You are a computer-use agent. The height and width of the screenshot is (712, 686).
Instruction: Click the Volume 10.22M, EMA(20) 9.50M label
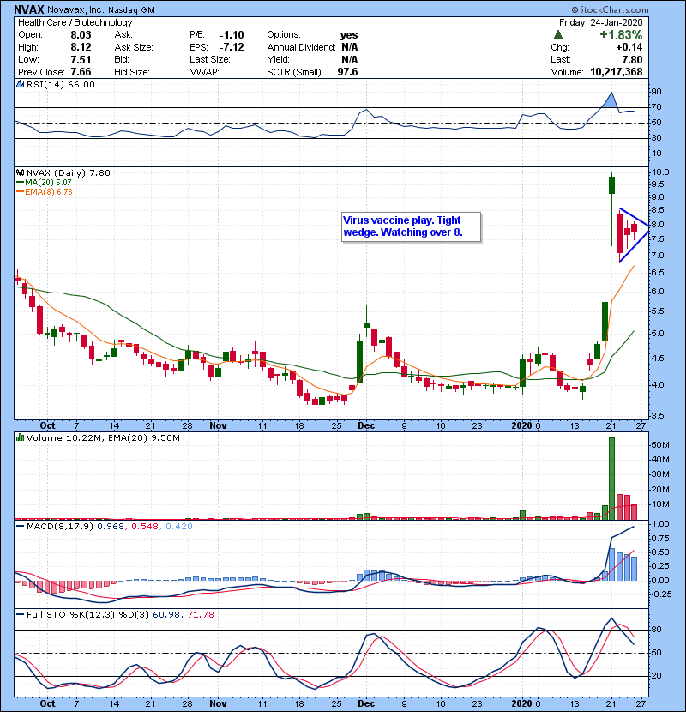[x=103, y=437]
